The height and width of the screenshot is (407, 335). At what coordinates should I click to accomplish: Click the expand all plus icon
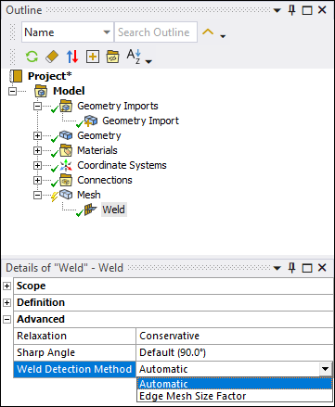(93, 57)
